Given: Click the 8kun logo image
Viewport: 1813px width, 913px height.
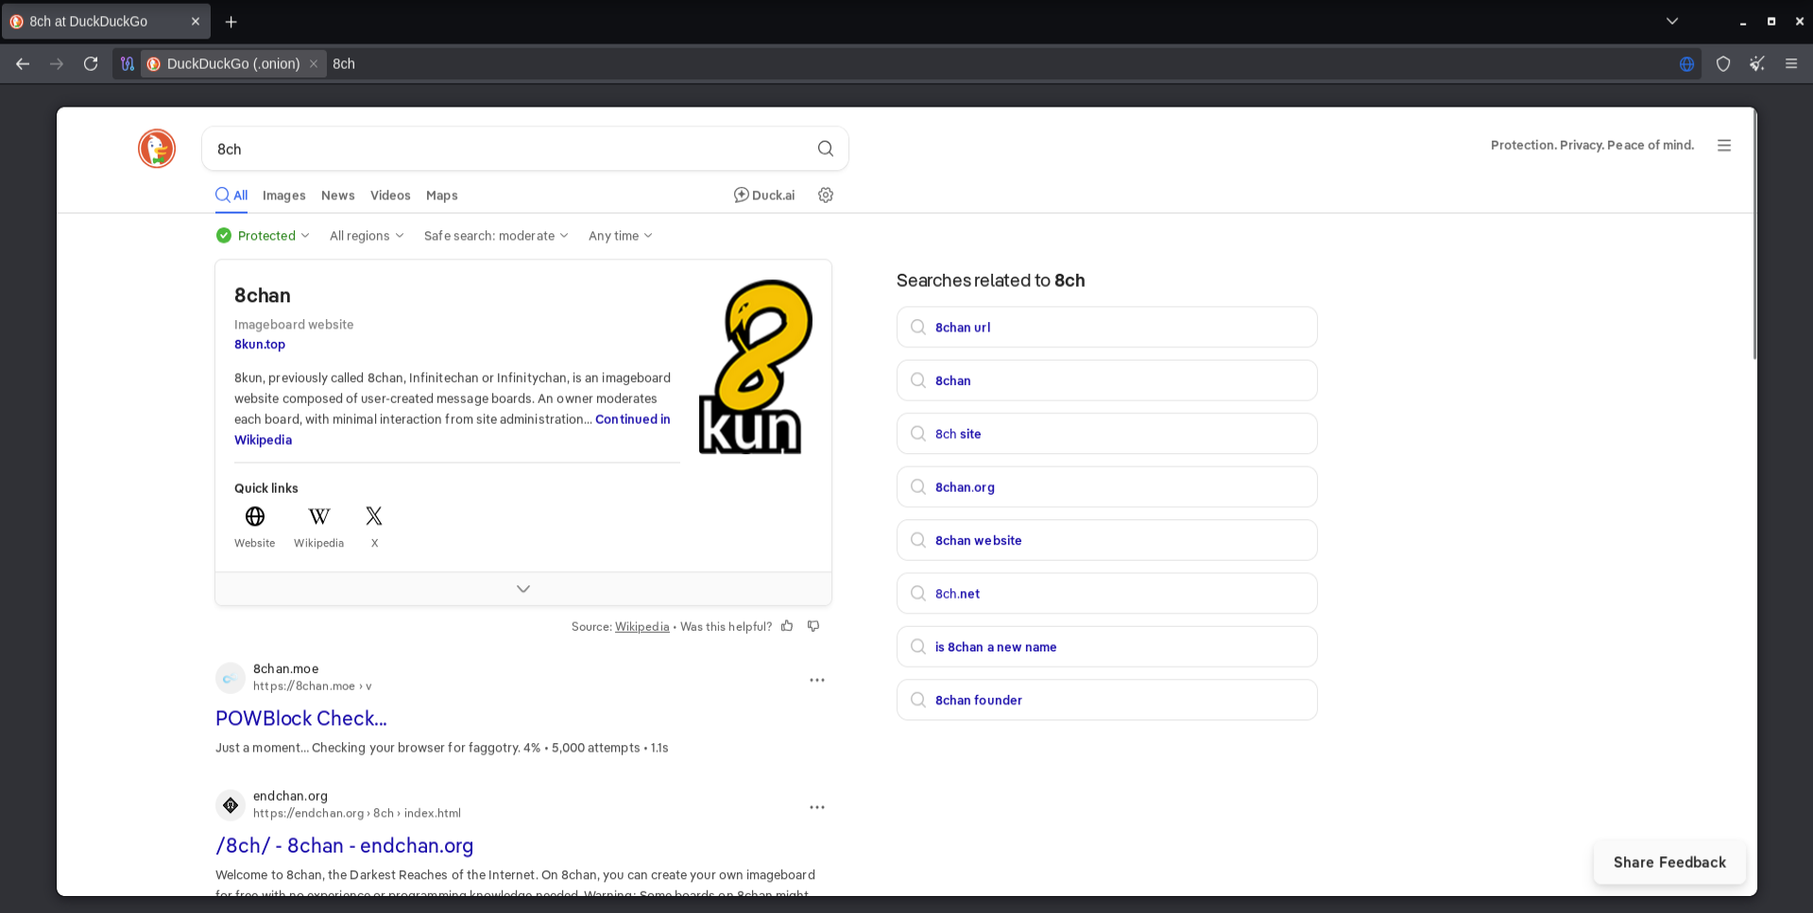Looking at the screenshot, I should click(756, 367).
